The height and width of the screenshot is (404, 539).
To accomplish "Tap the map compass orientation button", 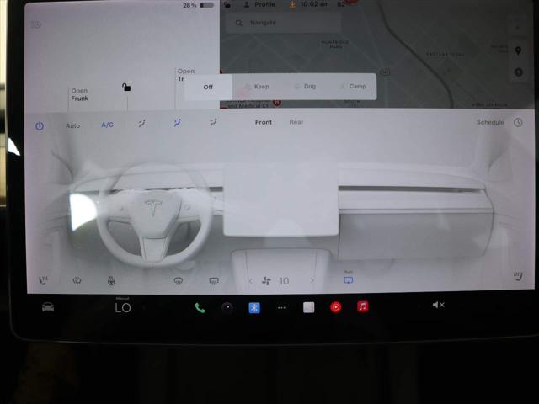I will pos(519,72).
